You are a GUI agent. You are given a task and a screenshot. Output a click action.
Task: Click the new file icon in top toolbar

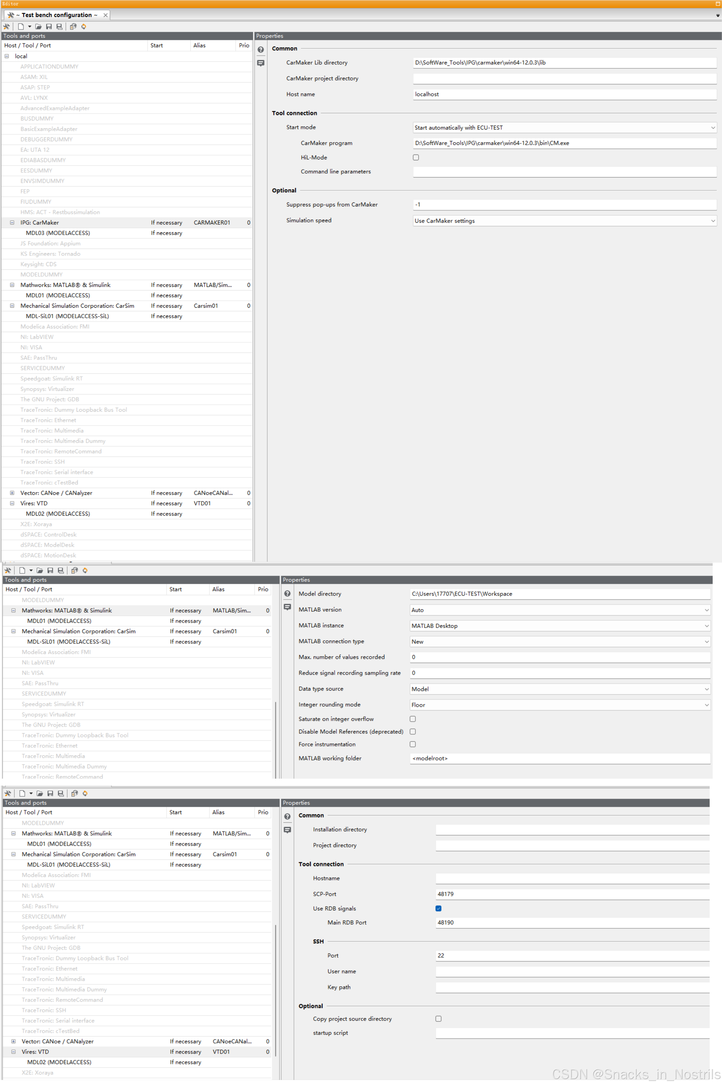21,27
